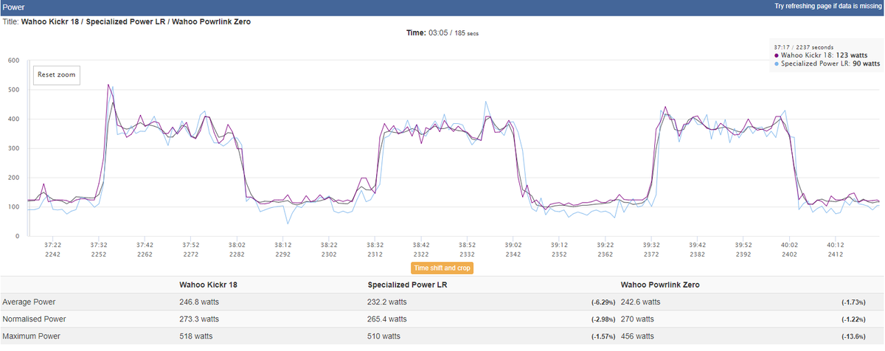Click the 39:12 time axis label
This screenshot has height=351, width=885.
click(x=559, y=244)
